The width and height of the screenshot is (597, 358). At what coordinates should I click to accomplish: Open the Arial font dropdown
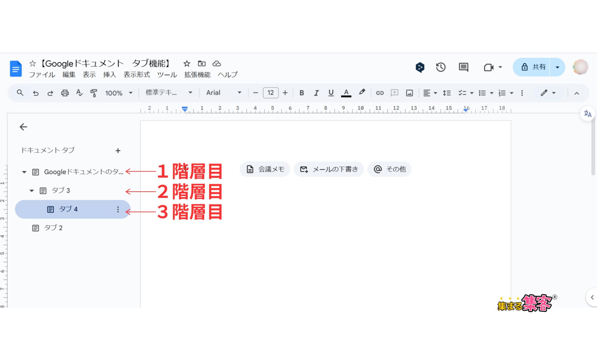(x=224, y=93)
